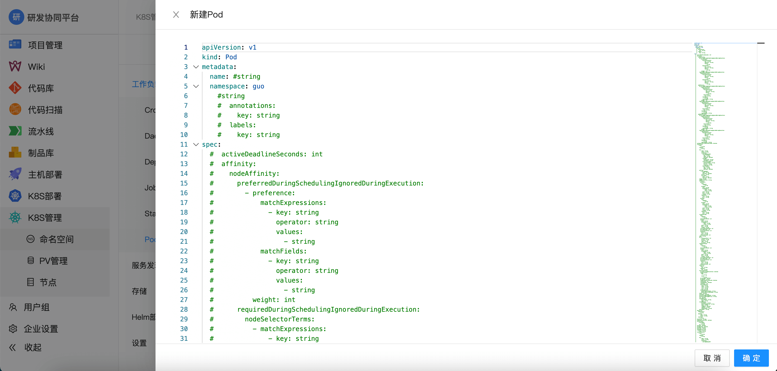Click the 取消 cancel button
The height and width of the screenshot is (371, 777).
click(712, 358)
